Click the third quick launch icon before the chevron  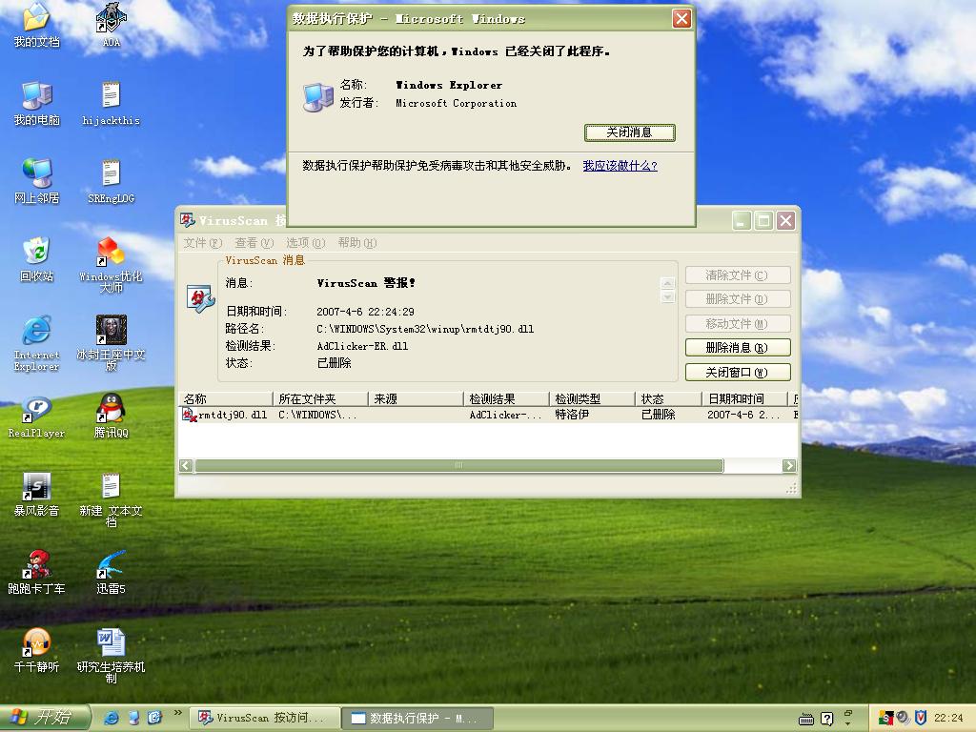(155, 718)
